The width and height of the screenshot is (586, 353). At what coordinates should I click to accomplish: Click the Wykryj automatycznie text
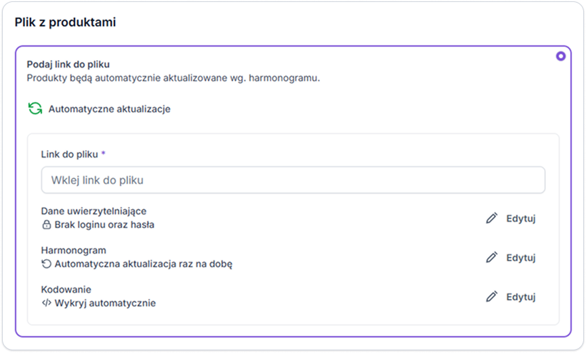(105, 303)
